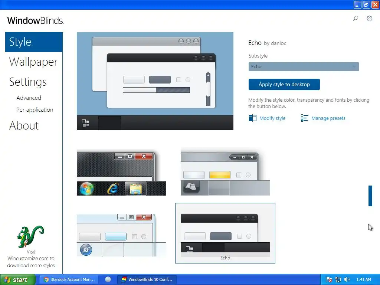Screen dimensions: 380x285
Task: Open Per application settings
Action: pos(35,110)
